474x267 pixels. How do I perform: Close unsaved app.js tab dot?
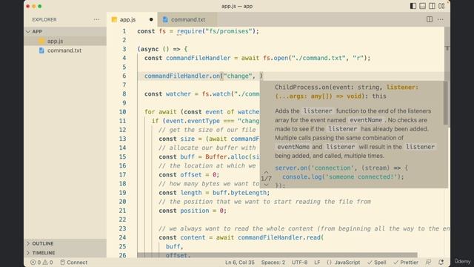151,19
